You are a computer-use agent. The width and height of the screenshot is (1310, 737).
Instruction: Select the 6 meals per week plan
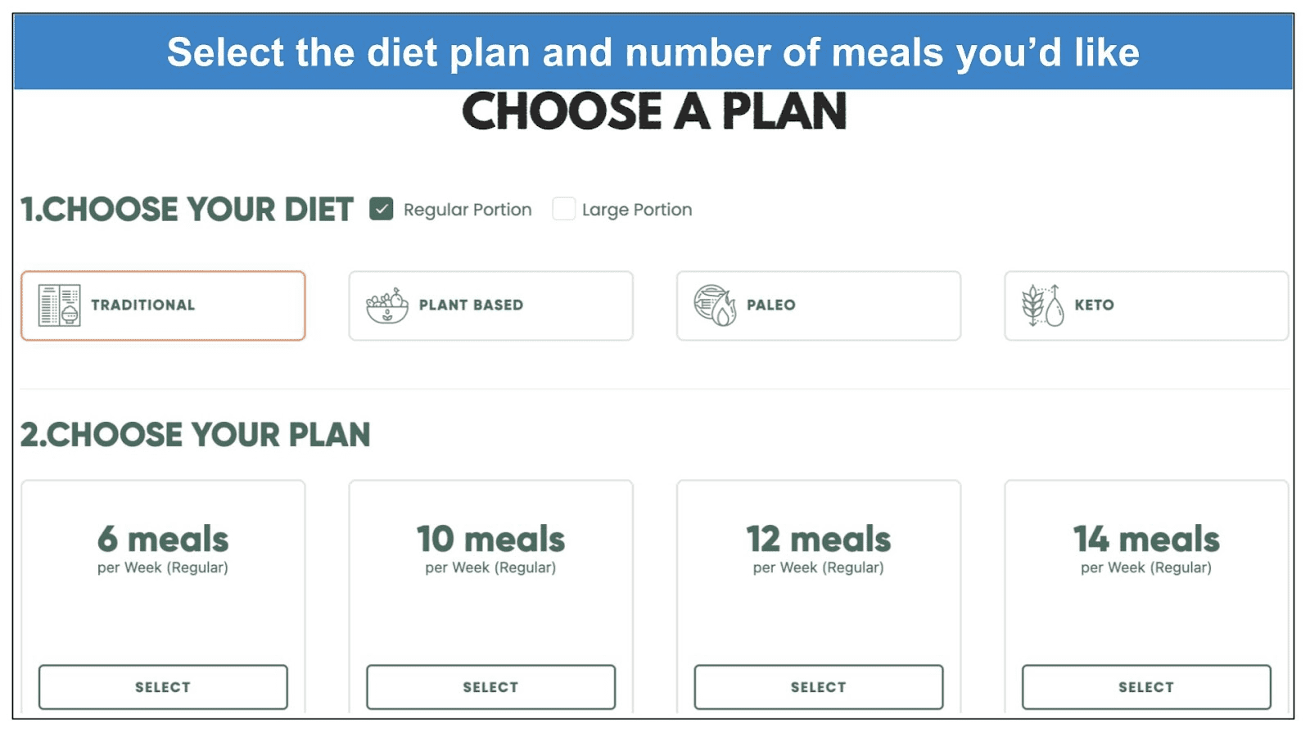tap(163, 687)
